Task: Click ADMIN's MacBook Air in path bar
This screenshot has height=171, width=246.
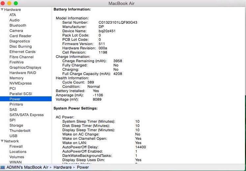Action: pyautogui.click(x=27, y=167)
